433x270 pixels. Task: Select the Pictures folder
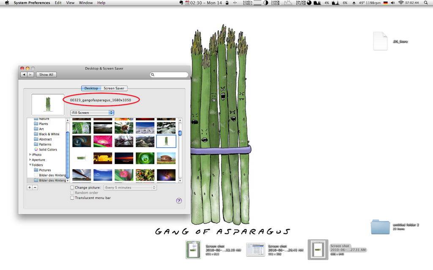[43, 170]
